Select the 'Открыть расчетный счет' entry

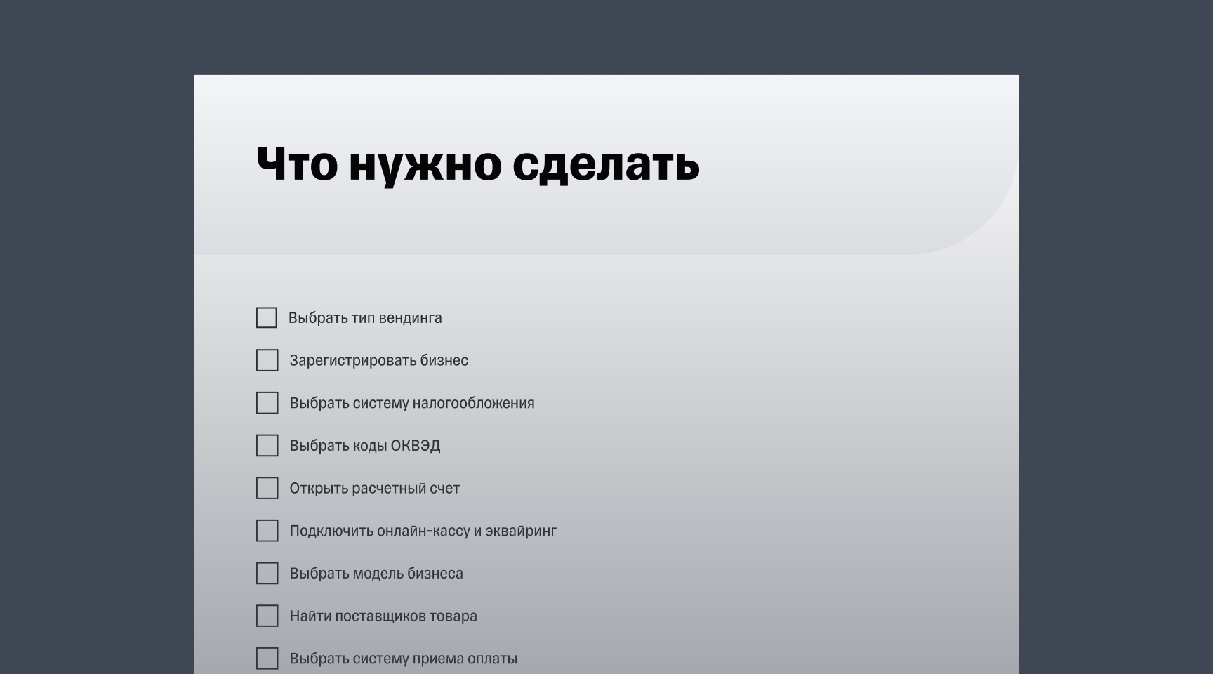[375, 488]
